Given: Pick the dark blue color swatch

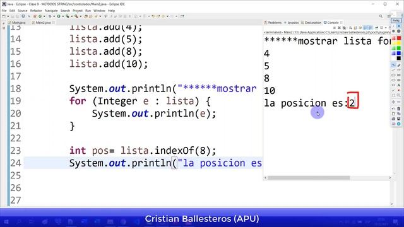Looking at the screenshot, I should (399, 53).
